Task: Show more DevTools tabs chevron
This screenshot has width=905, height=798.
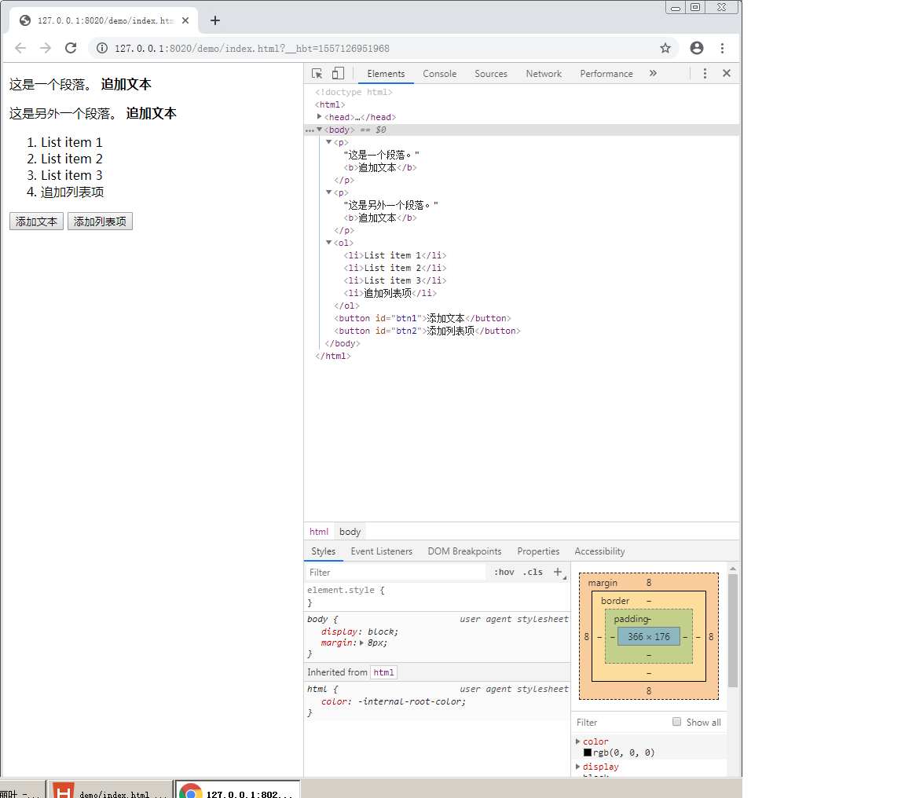Action: (x=653, y=73)
